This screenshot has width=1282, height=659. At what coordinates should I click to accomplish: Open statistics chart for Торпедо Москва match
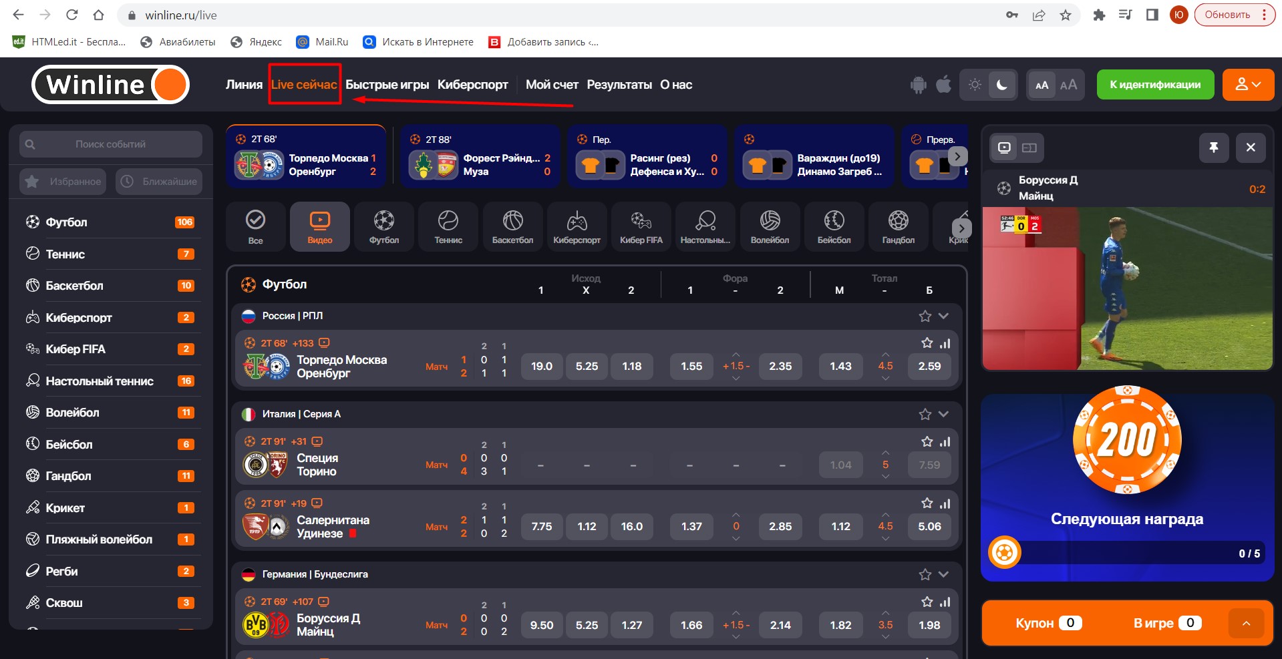[x=945, y=343]
